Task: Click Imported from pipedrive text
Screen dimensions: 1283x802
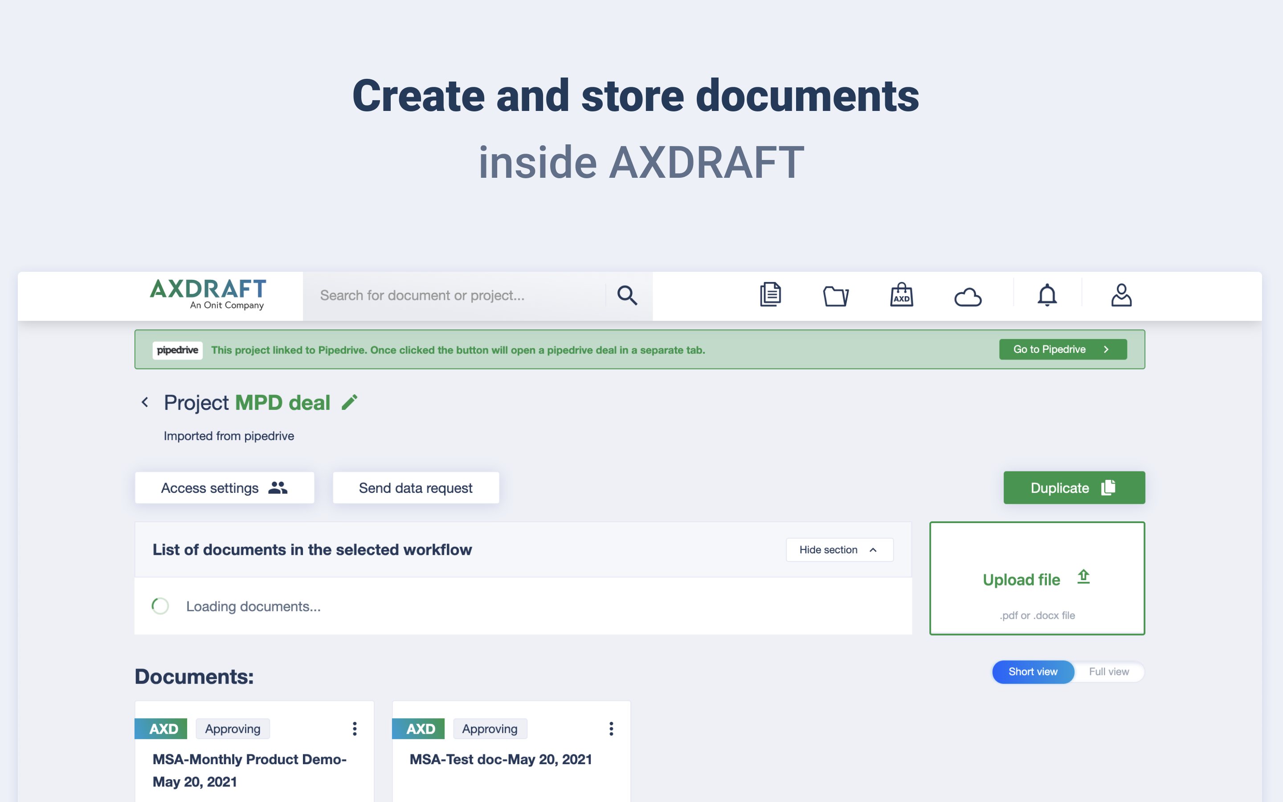Action: click(x=229, y=436)
